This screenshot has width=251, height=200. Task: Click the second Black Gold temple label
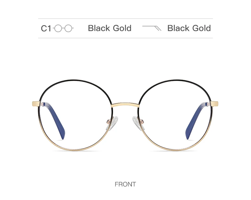(x=189, y=28)
